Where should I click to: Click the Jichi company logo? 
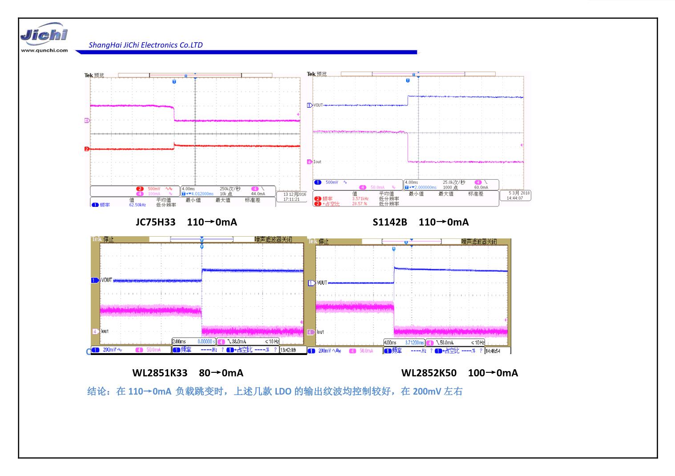44,34
